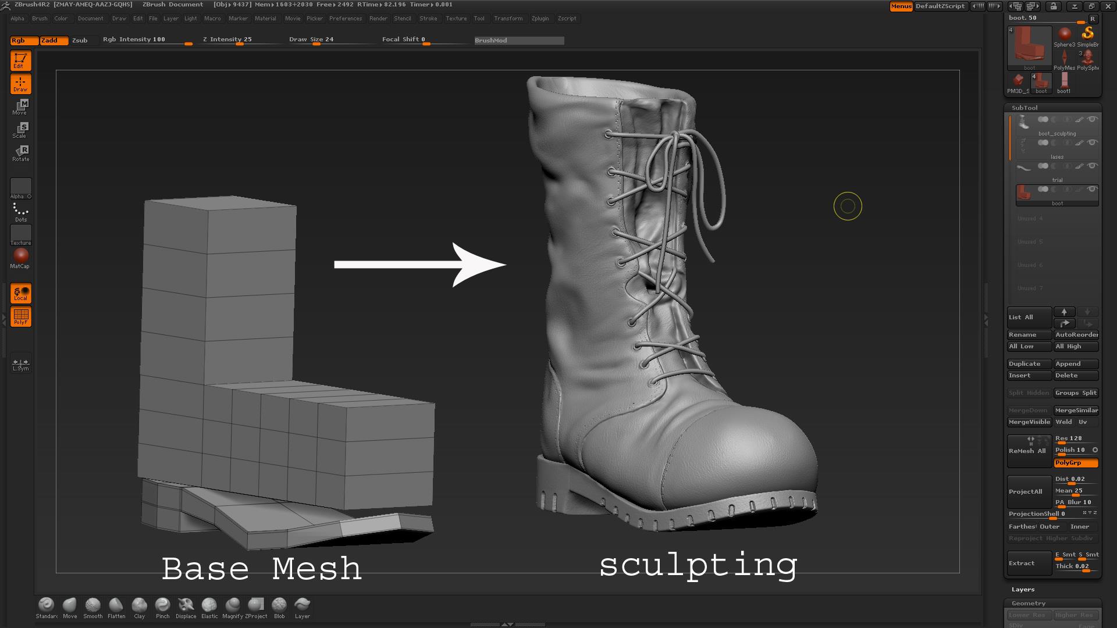Open the Tool menu
Image resolution: width=1117 pixels, height=628 pixels.
479,18
